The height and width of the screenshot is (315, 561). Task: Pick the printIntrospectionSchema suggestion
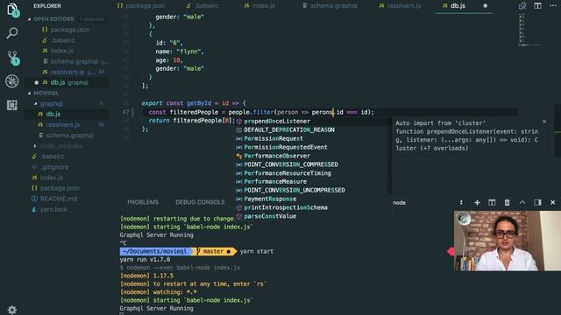click(313, 207)
